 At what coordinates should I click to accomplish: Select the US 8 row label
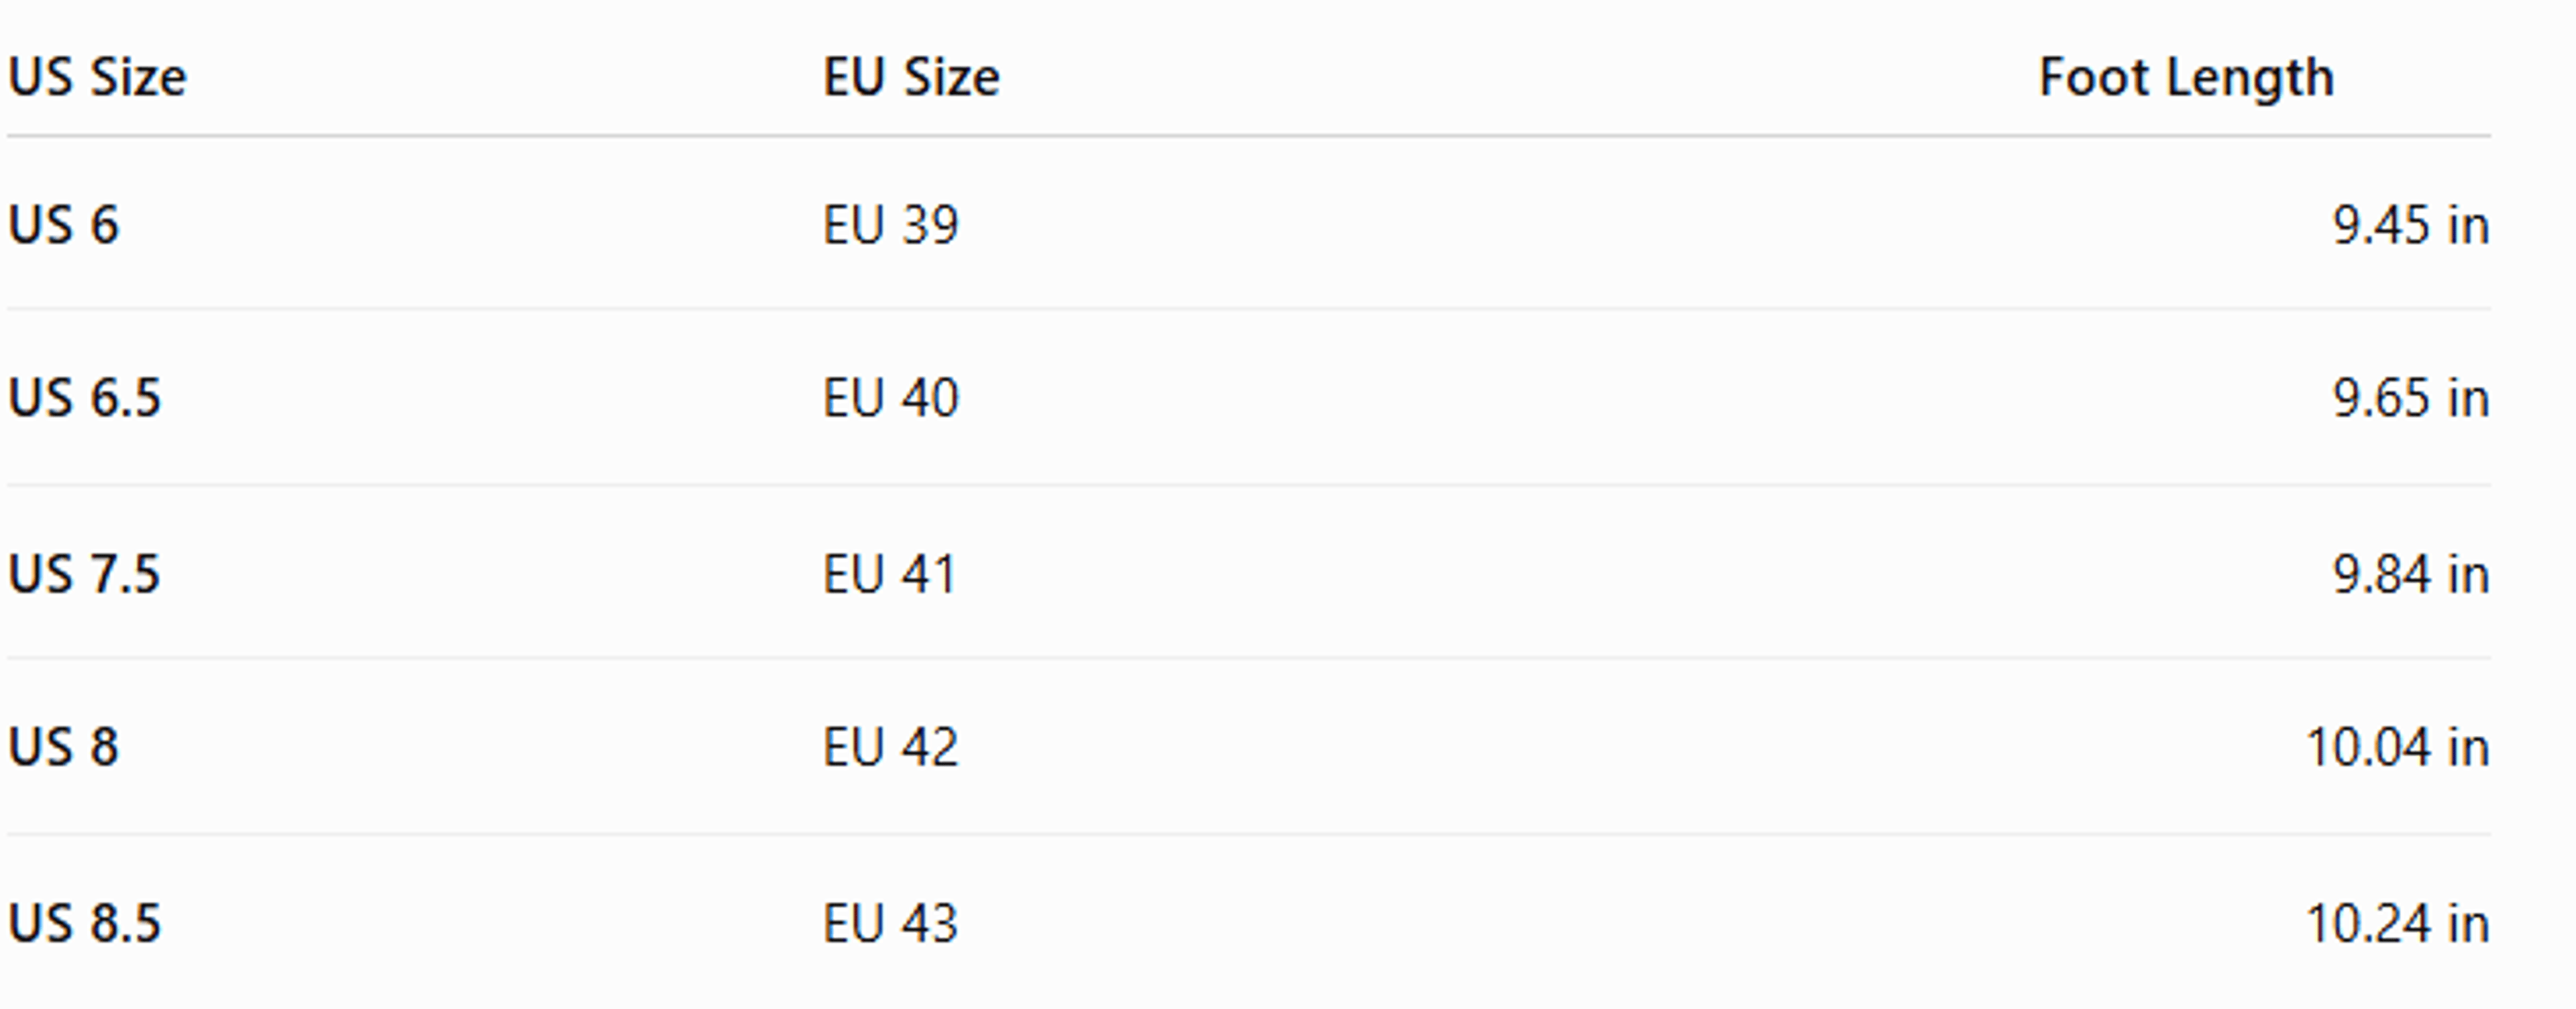64,747
